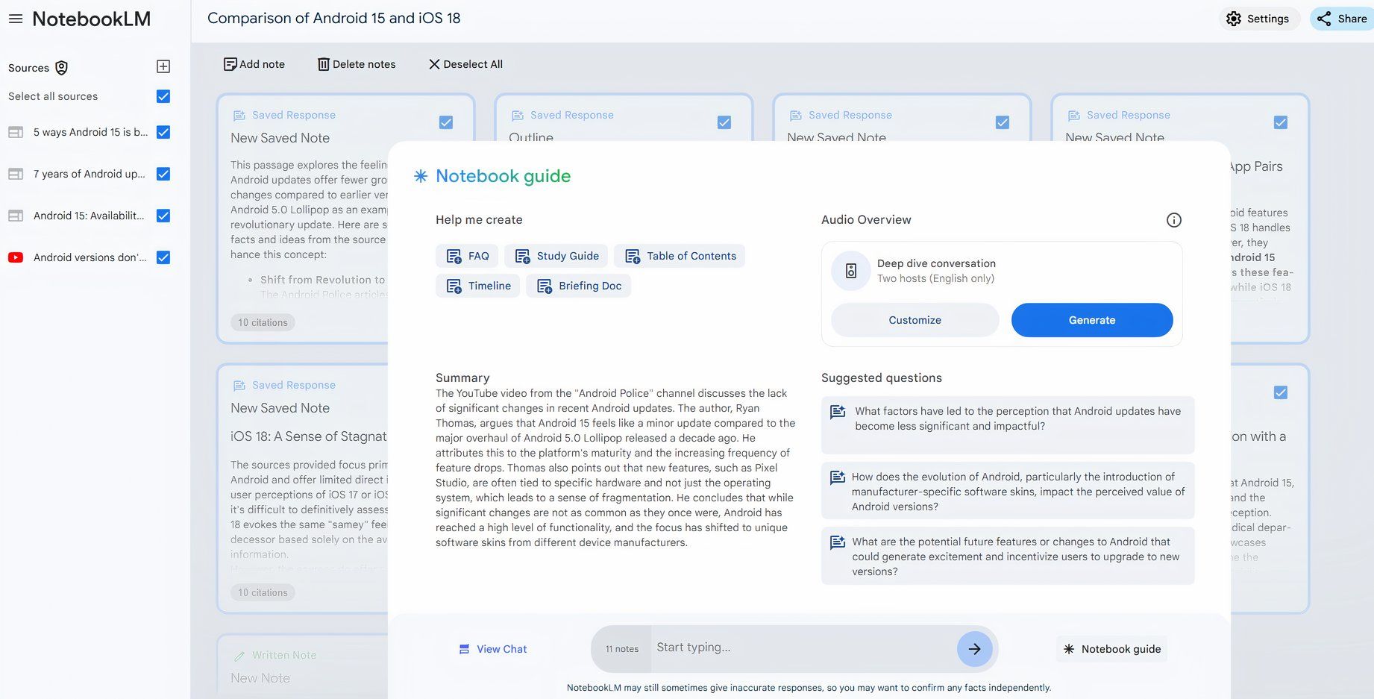Click Add note in the toolbar
The image size is (1374, 699).
coord(254,64)
